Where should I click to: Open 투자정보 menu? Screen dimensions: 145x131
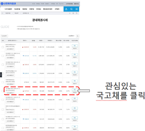39,9
